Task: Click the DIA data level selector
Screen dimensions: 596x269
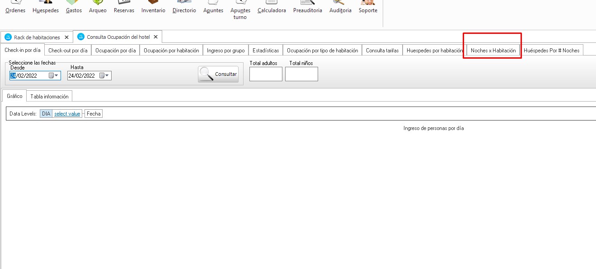Action: pyautogui.click(x=46, y=114)
